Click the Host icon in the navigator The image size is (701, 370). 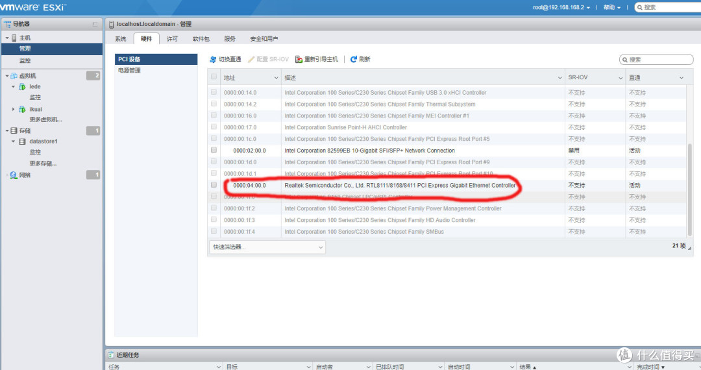tap(14, 38)
